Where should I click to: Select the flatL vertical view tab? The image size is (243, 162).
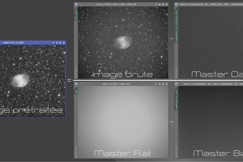coord(76,90)
